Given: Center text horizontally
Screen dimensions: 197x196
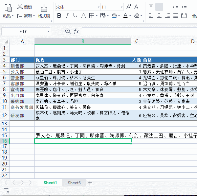Looking at the screenshot, I should 159,15.
